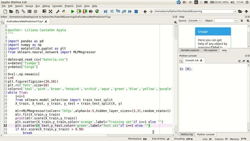Select the IPython console bottom tab

206,134
